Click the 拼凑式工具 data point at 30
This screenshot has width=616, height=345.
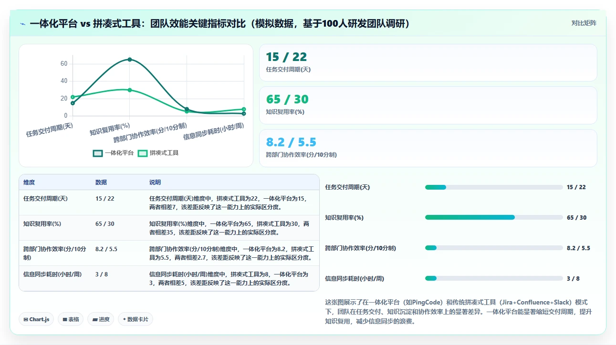130,90
